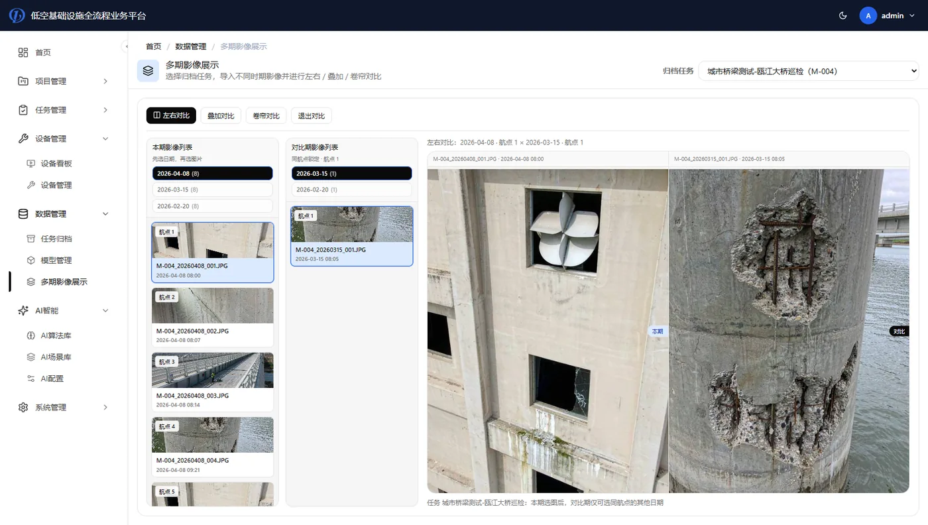The width and height of the screenshot is (928, 525).
Task: Collapse the 数据管理 menu chevron
Action: pos(105,213)
